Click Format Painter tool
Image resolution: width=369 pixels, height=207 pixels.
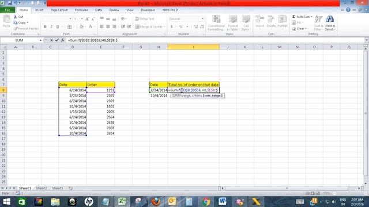click(26, 29)
